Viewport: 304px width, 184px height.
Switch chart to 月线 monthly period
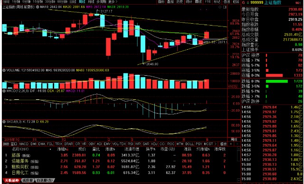pos(91,1)
